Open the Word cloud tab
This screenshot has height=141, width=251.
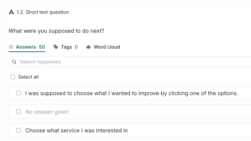pyautogui.click(x=103, y=47)
